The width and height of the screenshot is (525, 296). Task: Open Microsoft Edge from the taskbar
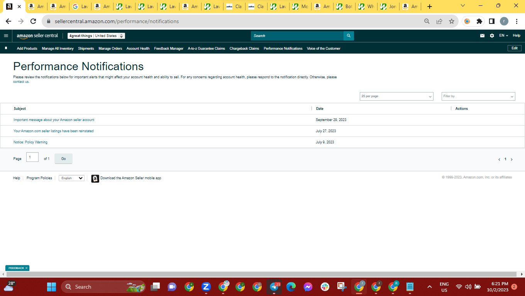tap(291, 287)
